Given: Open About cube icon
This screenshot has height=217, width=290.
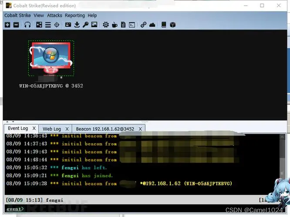Looking at the screenshot, I should tap(172, 25).
